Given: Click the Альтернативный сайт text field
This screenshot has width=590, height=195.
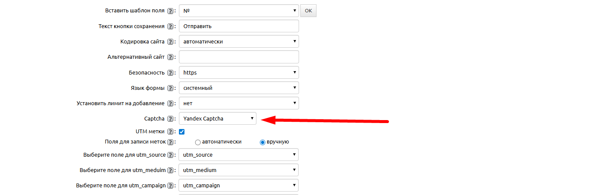Looking at the screenshot, I should (239, 57).
